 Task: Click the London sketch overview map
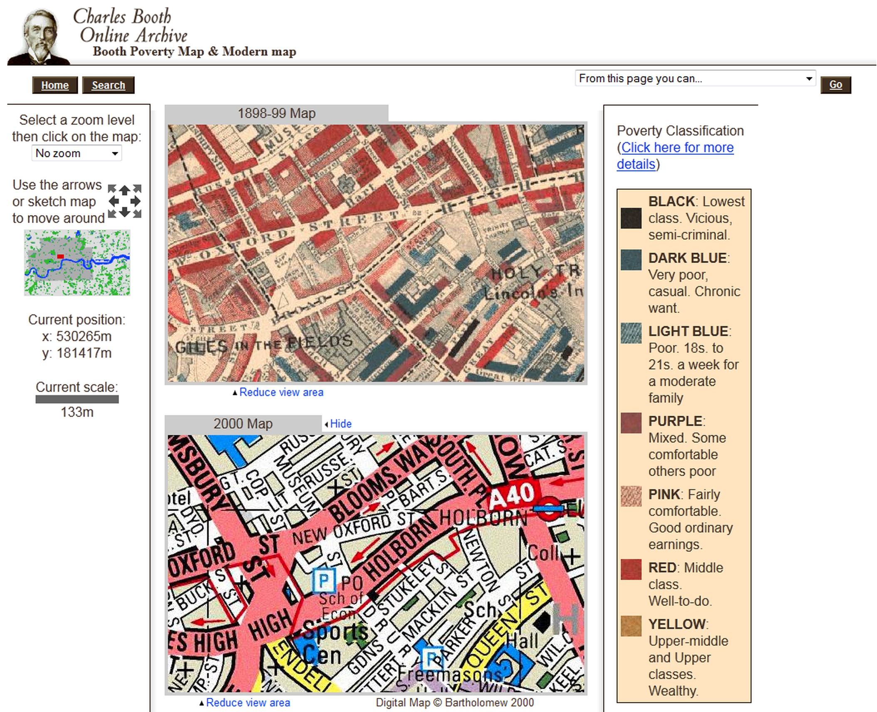coord(77,263)
